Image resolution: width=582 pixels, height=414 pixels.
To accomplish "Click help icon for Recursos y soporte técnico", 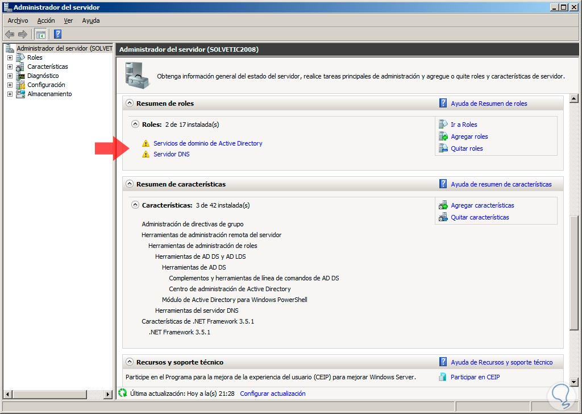I will point(443,362).
